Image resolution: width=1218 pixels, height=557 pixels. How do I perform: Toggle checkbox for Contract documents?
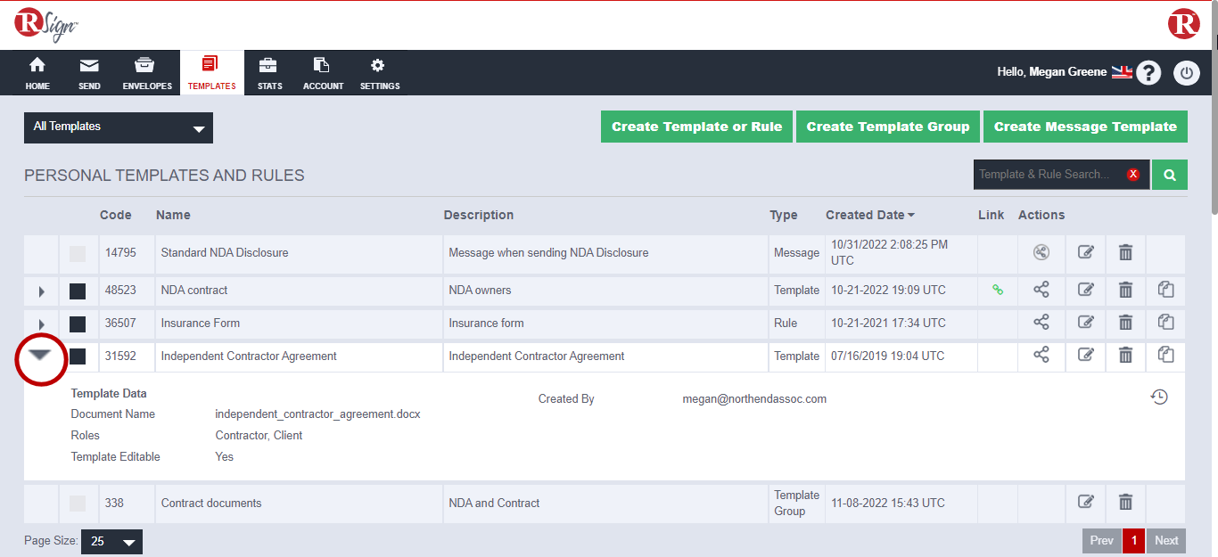pyautogui.click(x=78, y=504)
